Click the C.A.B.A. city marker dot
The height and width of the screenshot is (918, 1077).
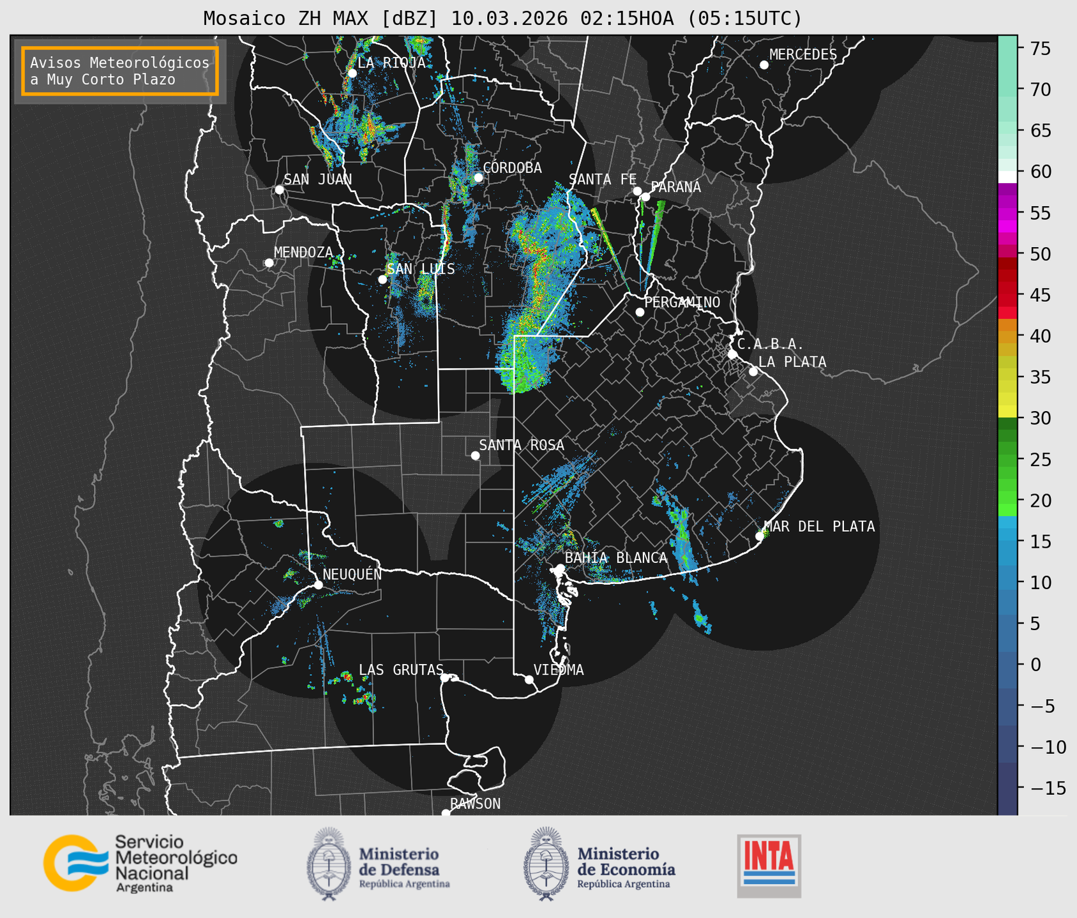[x=732, y=354]
